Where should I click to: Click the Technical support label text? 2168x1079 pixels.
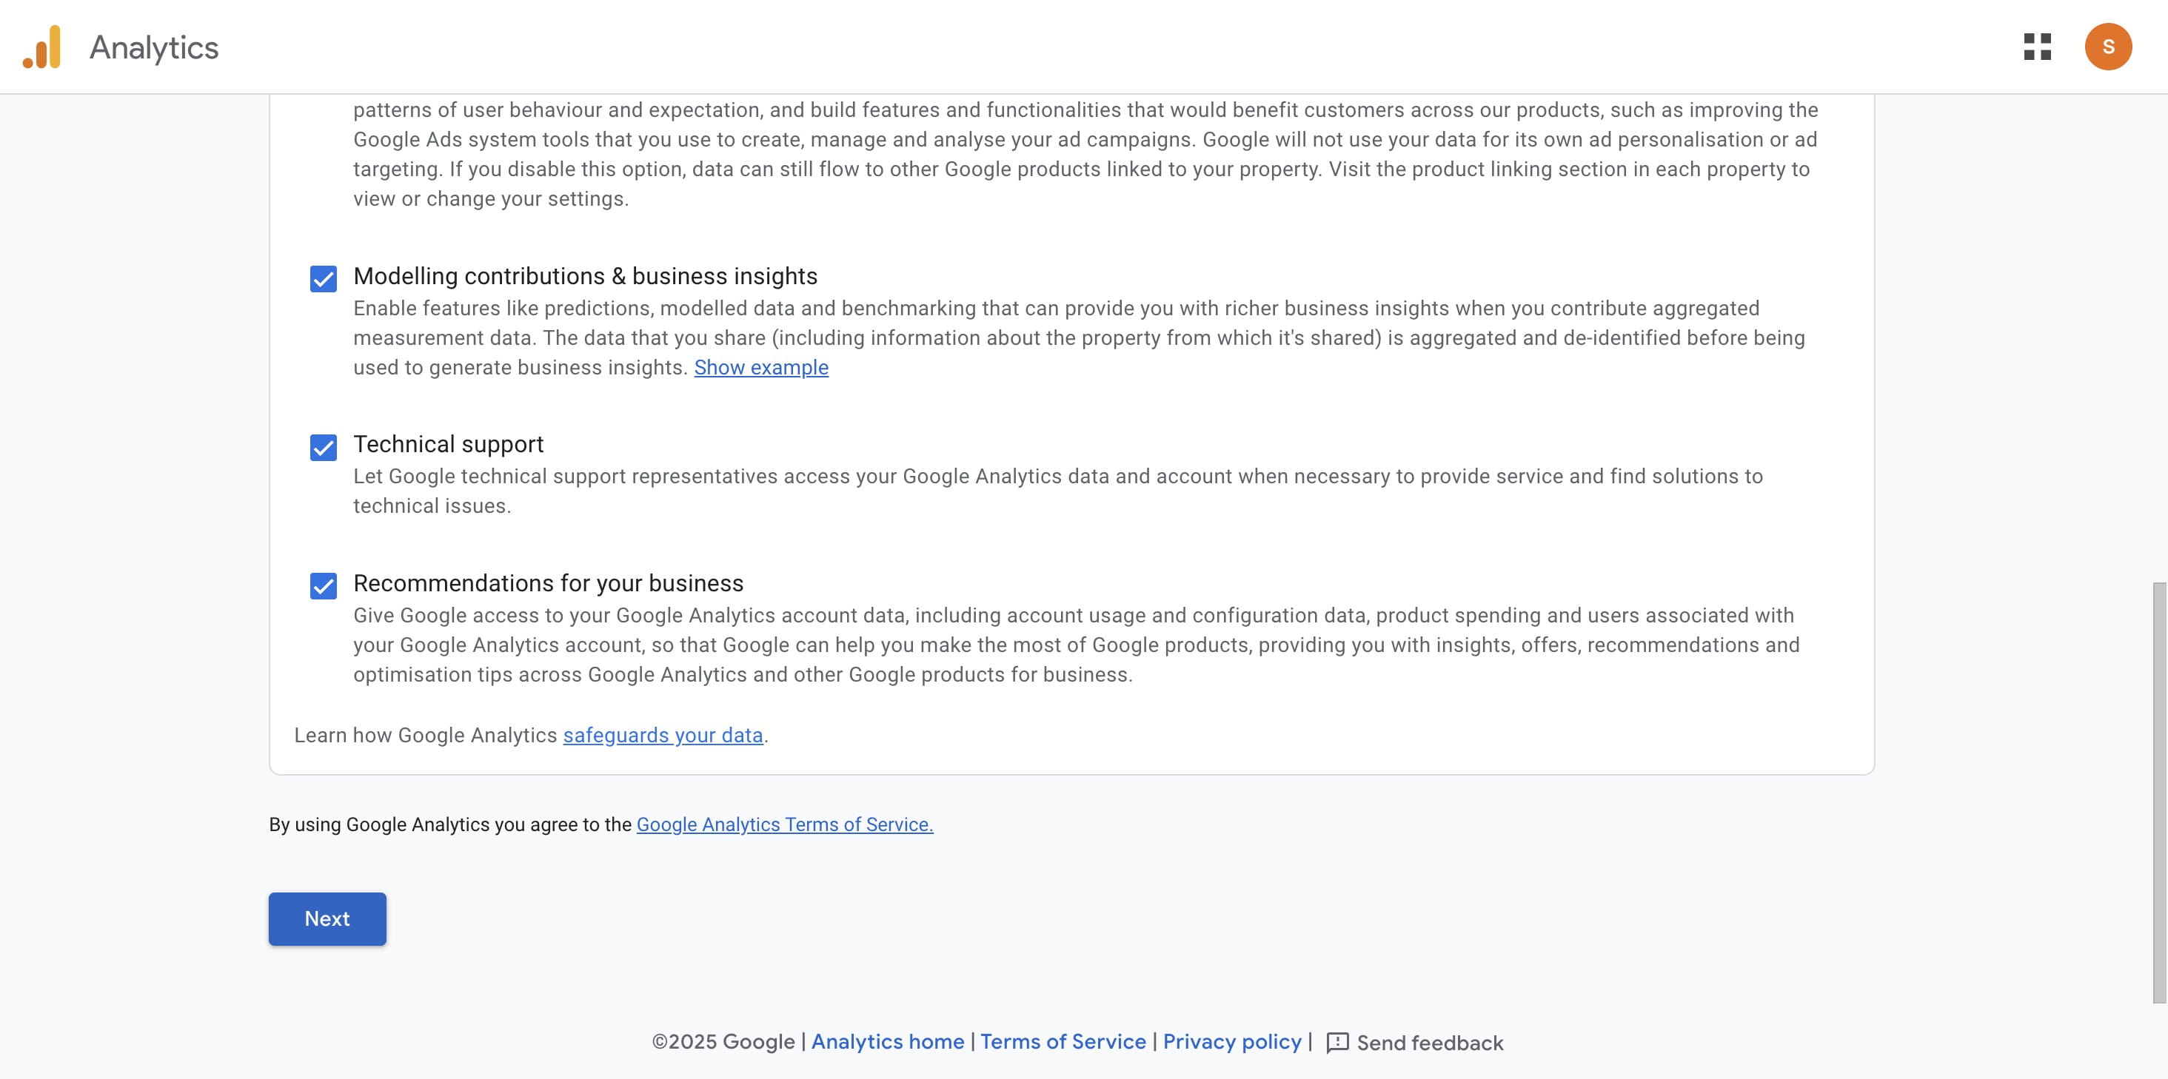[x=449, y=444]
